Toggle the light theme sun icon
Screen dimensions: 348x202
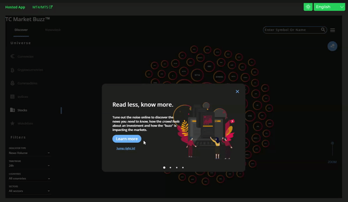tap(308, 7)
